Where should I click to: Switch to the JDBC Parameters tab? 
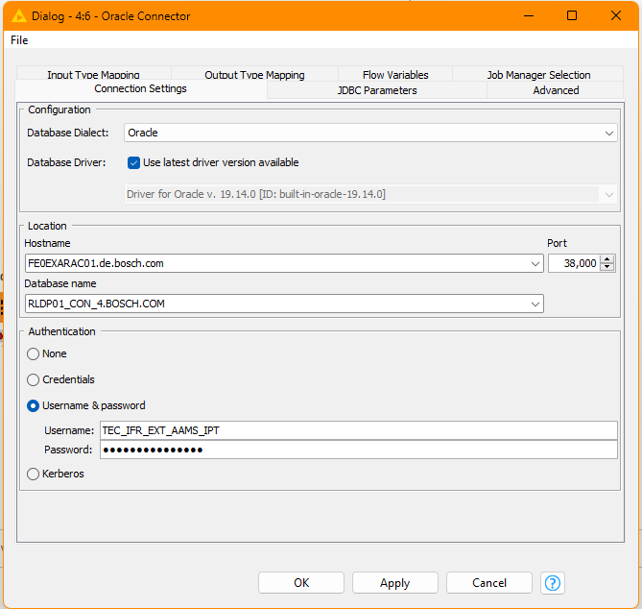tap(376, 90)
